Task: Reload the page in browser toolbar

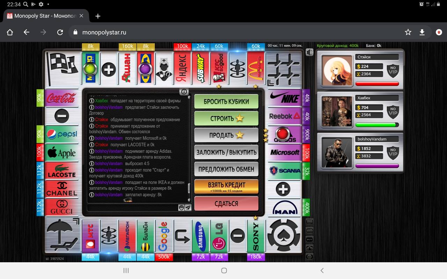Action: click(x=60, y=32)
